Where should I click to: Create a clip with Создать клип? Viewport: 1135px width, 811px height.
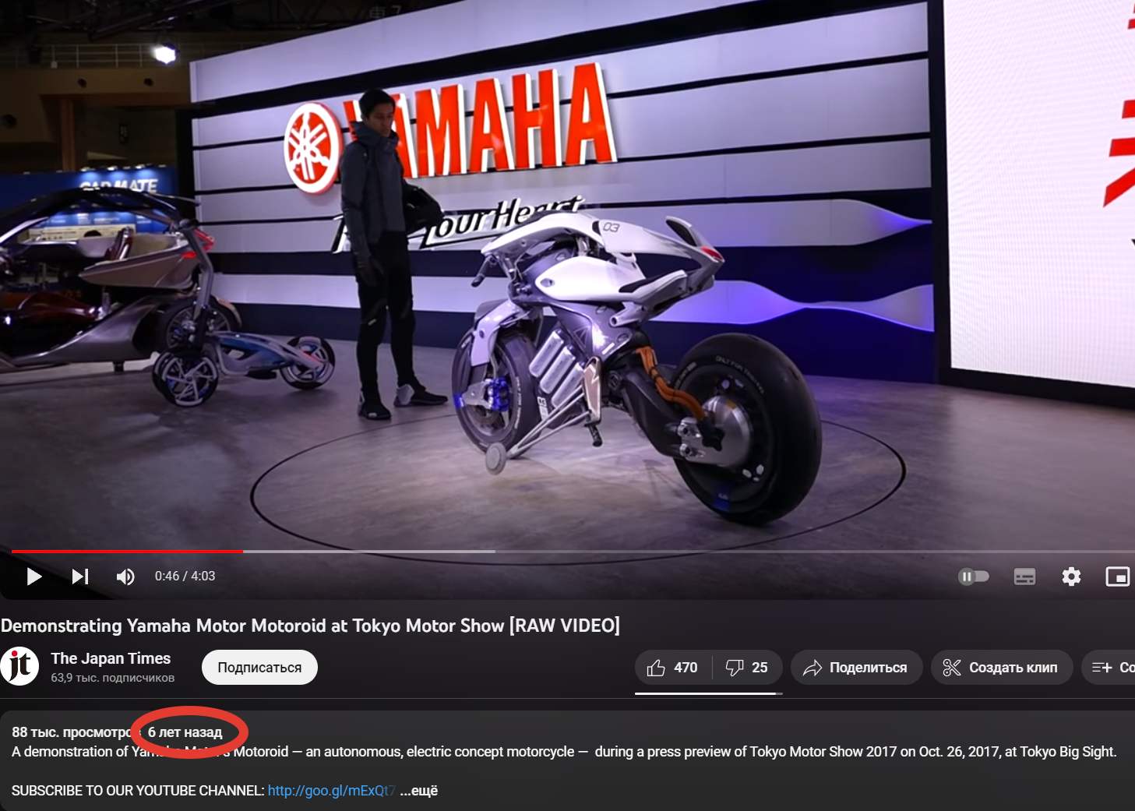pos(1001,668)
